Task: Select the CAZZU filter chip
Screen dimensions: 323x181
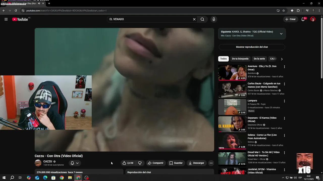Action: [273, 59]
